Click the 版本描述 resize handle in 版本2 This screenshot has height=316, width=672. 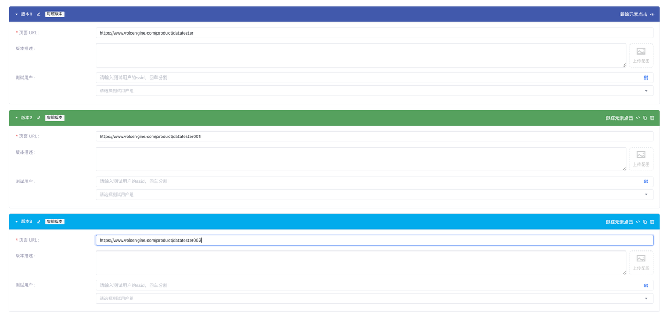coord(624,169)
